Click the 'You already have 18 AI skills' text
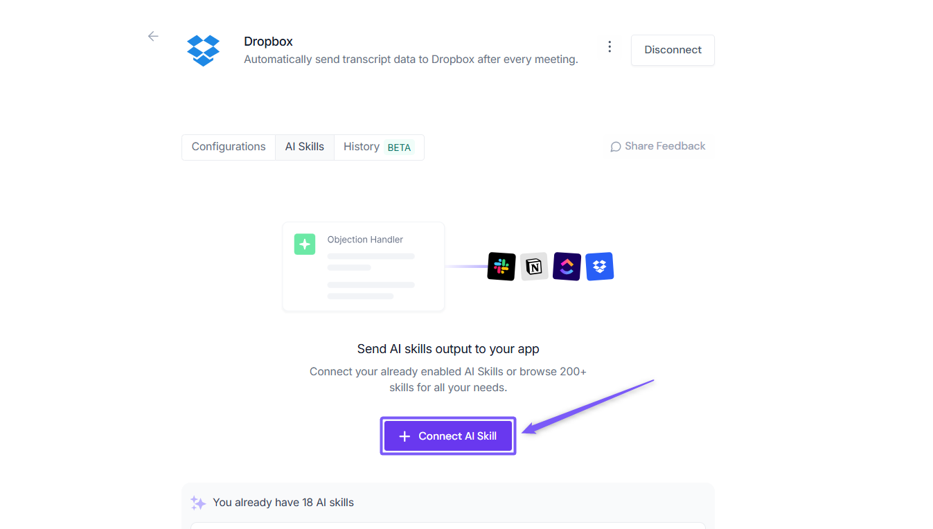Image resolution: width=933 pixels, height=529 pixels. pyautogui.click(x=283, y=503)
